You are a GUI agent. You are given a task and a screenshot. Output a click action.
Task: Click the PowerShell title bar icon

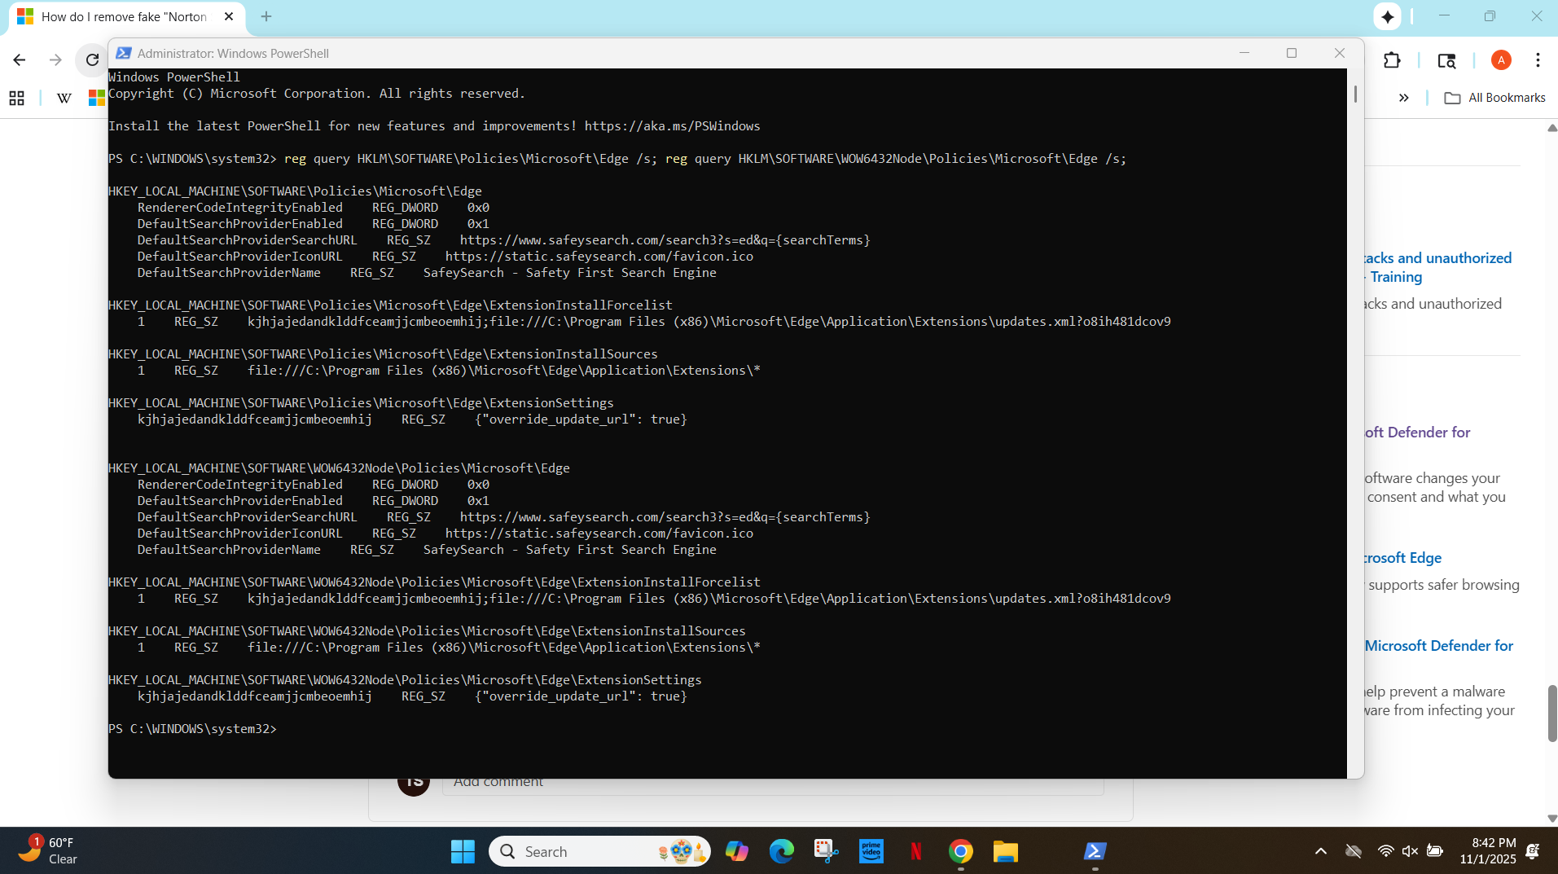[124, 53]
